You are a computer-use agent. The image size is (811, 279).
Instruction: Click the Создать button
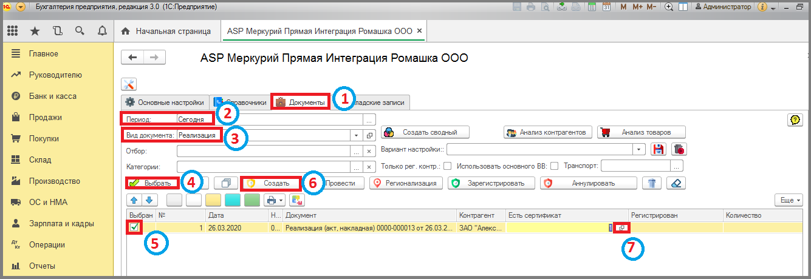point(271,183)
